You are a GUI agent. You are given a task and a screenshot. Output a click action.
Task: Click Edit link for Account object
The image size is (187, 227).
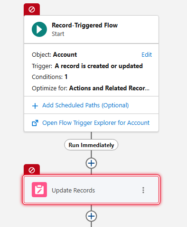(147, 55)
